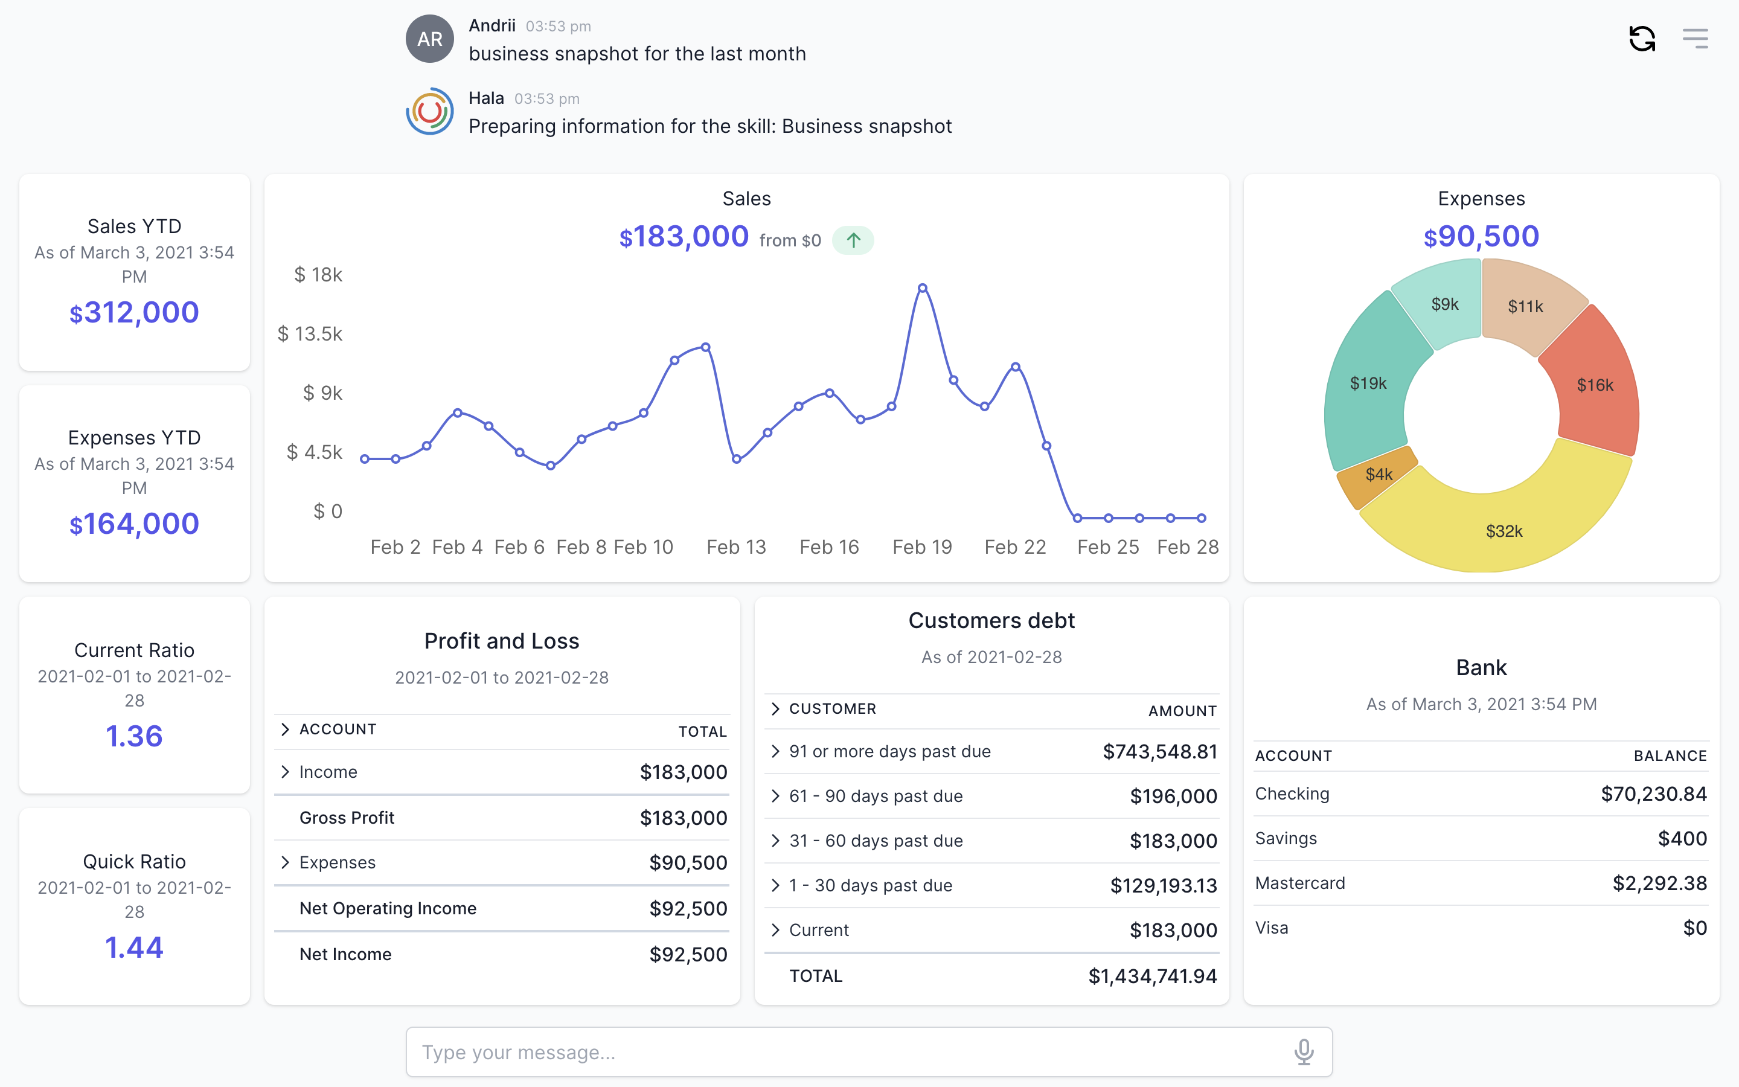1739x1087 pixels.
Task: Expand the 91 or more days past due row
Action: tap(775, 751)
